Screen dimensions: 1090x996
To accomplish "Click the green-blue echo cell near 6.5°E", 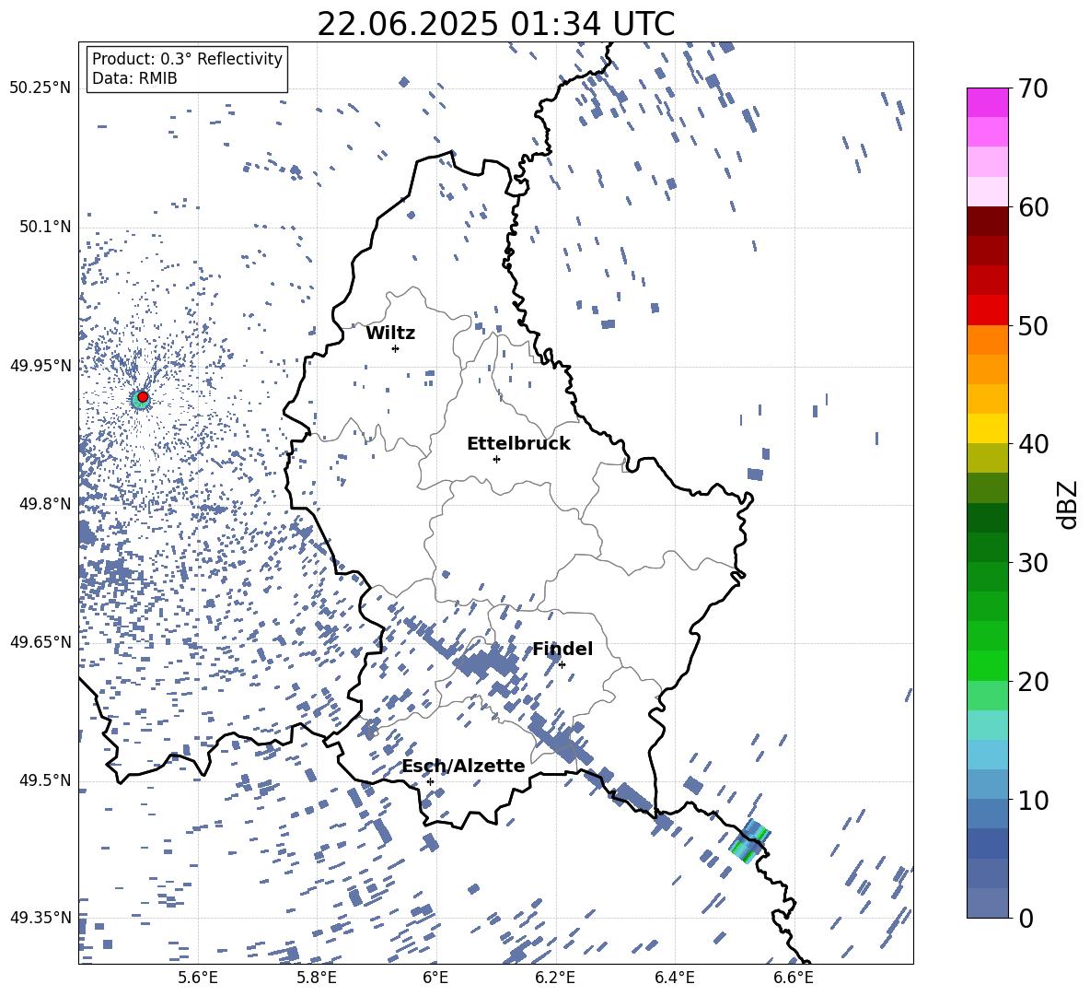I will [749, 841].
